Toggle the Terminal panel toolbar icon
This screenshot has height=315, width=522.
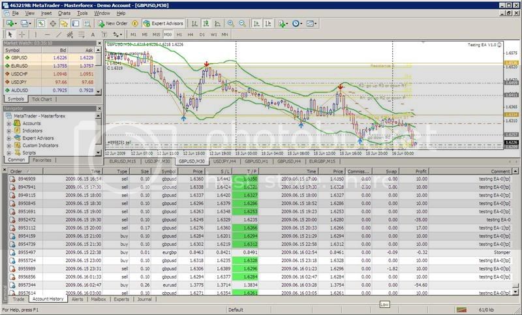click(76, 23)
